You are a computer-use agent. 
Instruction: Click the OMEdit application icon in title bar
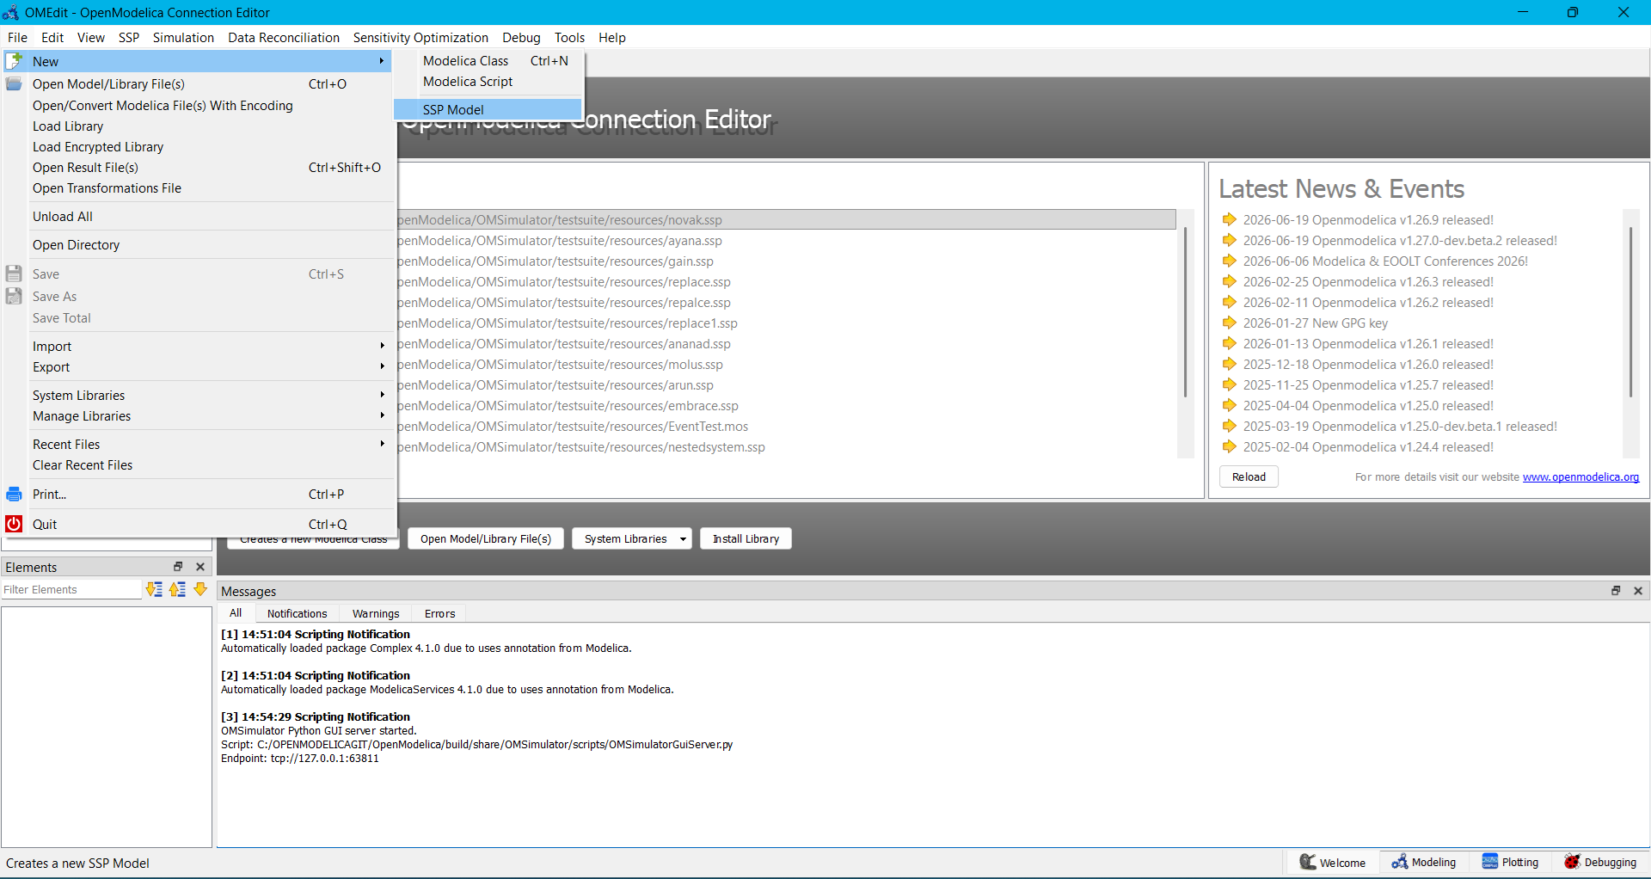point(10,12)
